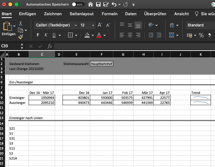215x167 pixels.
Task: Toggle italic formatting with K button
Action: [x=46, y=35]
